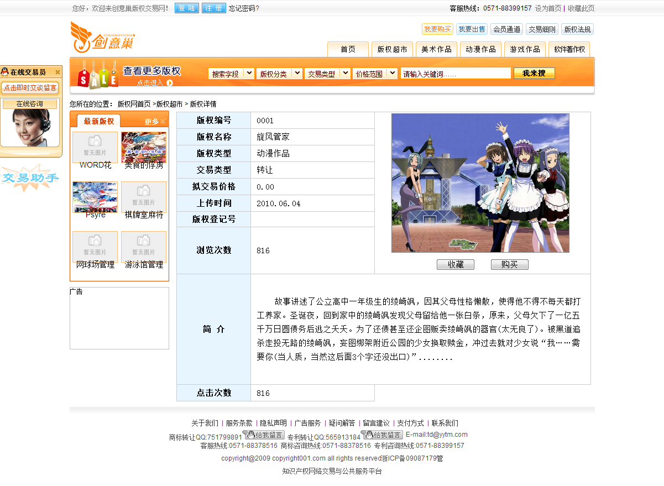Click the 我来搜 search button
664x486 pixels.
[534, 74]
